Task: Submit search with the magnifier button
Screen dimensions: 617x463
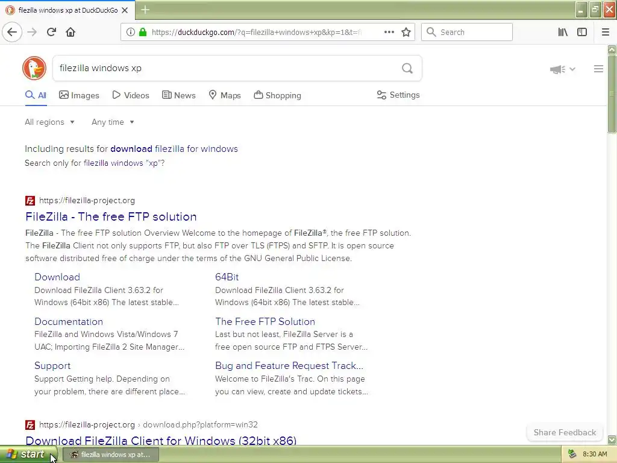Action: coord(407,69)
